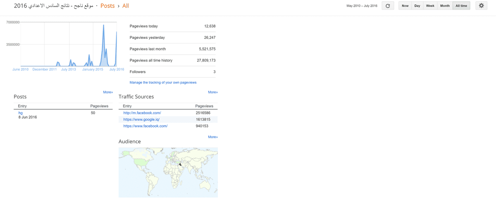Click the audience world map

point(168,172)
